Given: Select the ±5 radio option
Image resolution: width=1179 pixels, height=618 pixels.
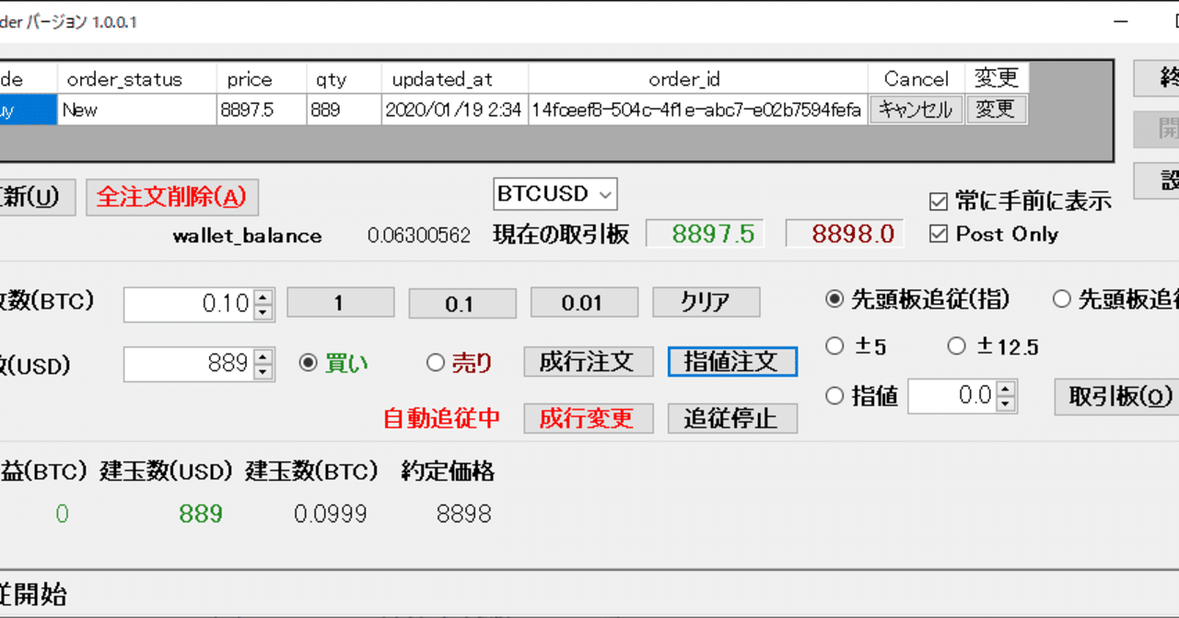Looking at the screenshot, I should point(835,346).
